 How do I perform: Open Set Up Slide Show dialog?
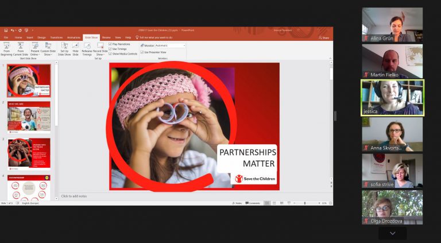(64, 49)
